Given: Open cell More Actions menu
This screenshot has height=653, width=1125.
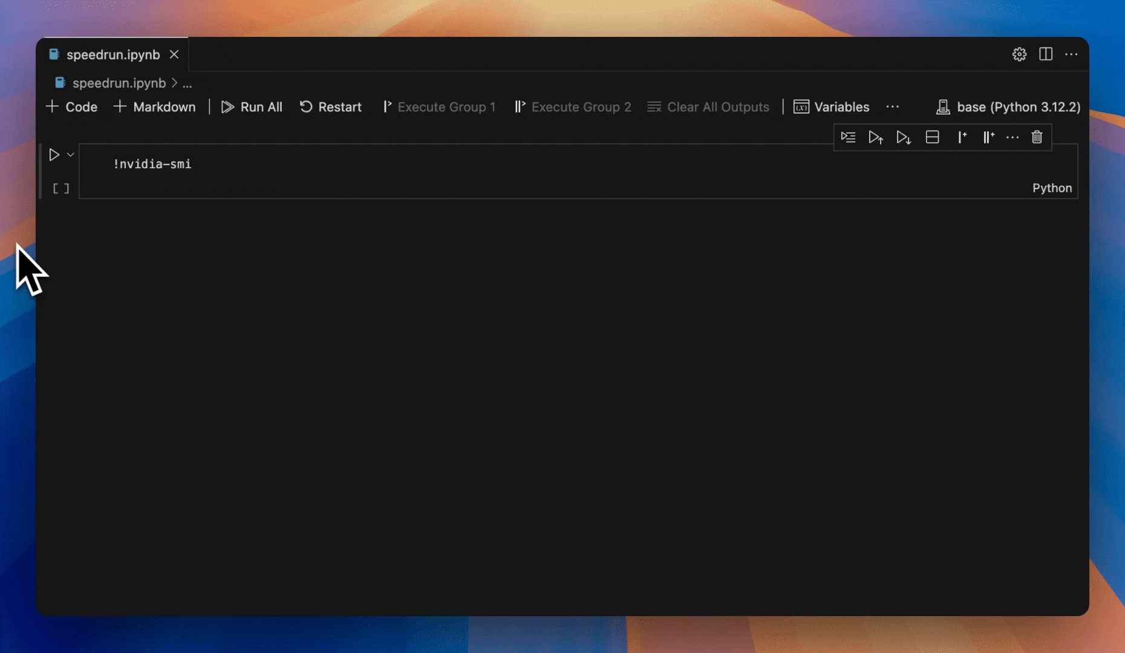Looking at the screenshot, I should 1012,137.
